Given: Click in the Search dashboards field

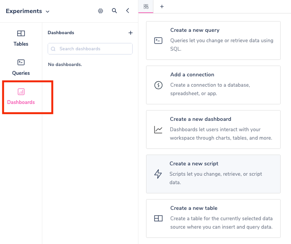Looking at the screenshot, I should pos(90,49).
